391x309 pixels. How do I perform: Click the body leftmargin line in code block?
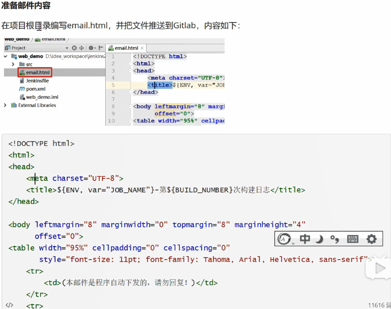157,225
